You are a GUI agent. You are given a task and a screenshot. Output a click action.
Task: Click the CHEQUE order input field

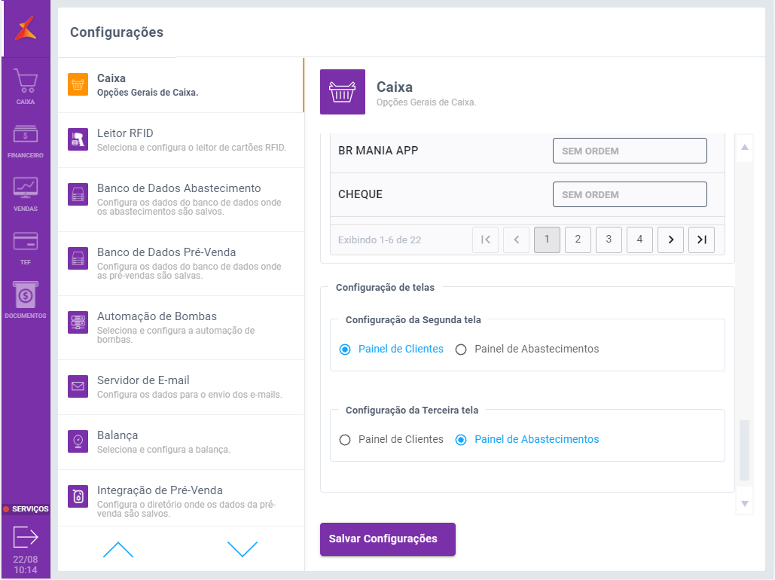630,194
